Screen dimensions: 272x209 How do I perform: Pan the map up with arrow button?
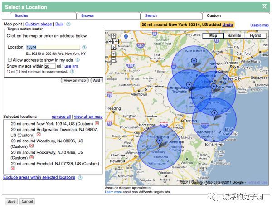coord(113,36)
